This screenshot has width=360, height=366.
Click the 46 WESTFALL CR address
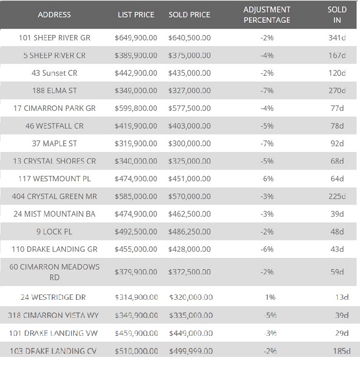(x=55, y=126)
